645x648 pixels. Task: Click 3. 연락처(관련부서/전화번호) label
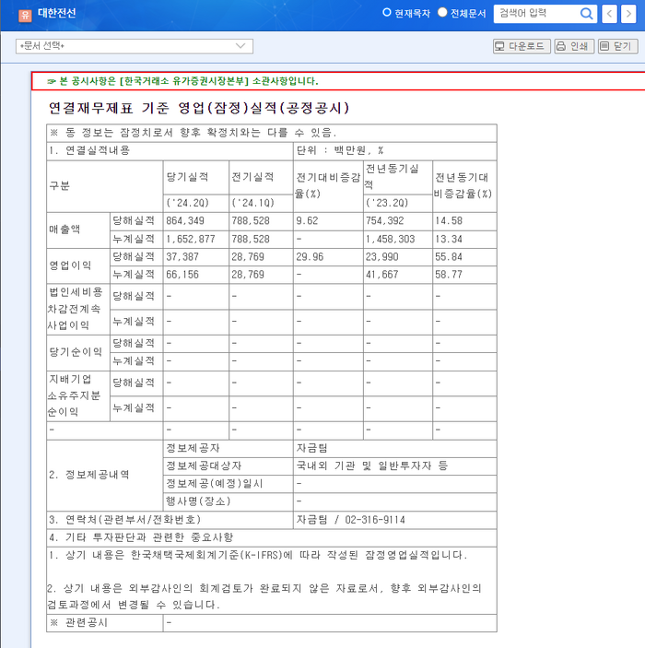[124, 520]
